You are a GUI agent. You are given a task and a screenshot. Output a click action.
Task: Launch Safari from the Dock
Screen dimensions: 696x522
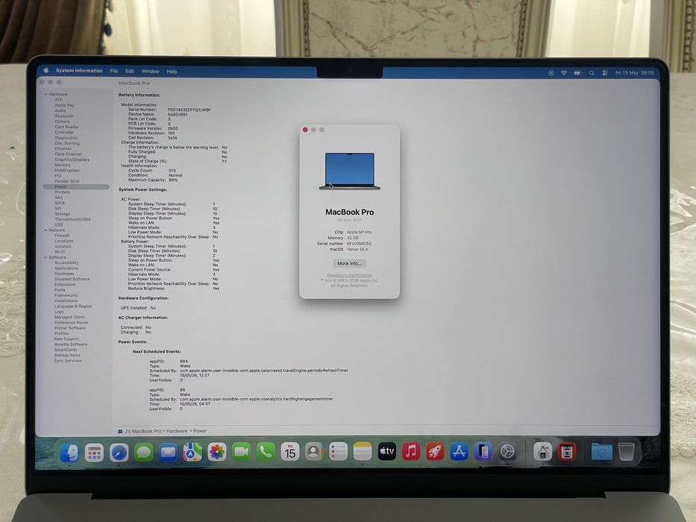pos(119,453)
